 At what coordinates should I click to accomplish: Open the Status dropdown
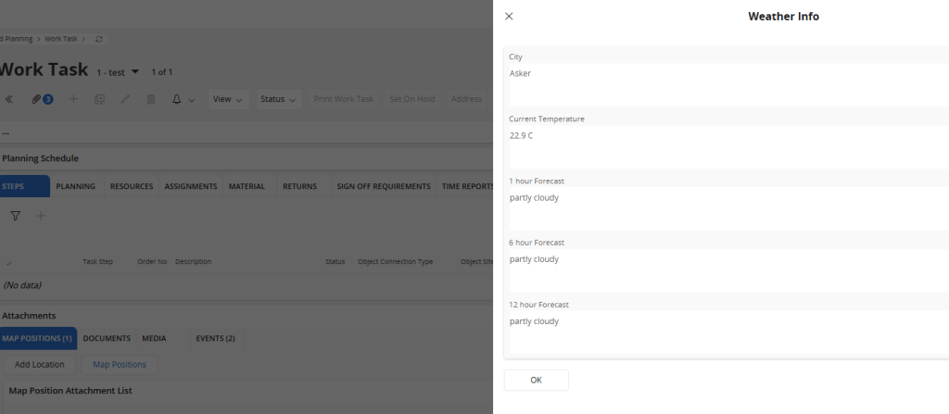tap(279, 99)
